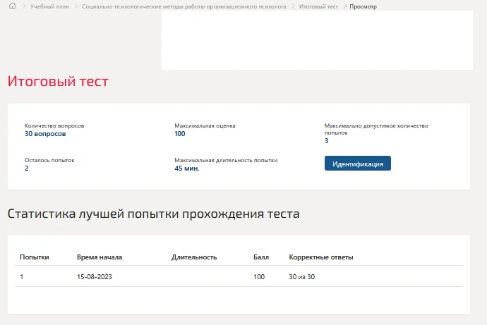Image resolution: width=487 pixels, height=325 pixels.
Task: Select date cell 15-08-2023
Action: coord(95,276)
